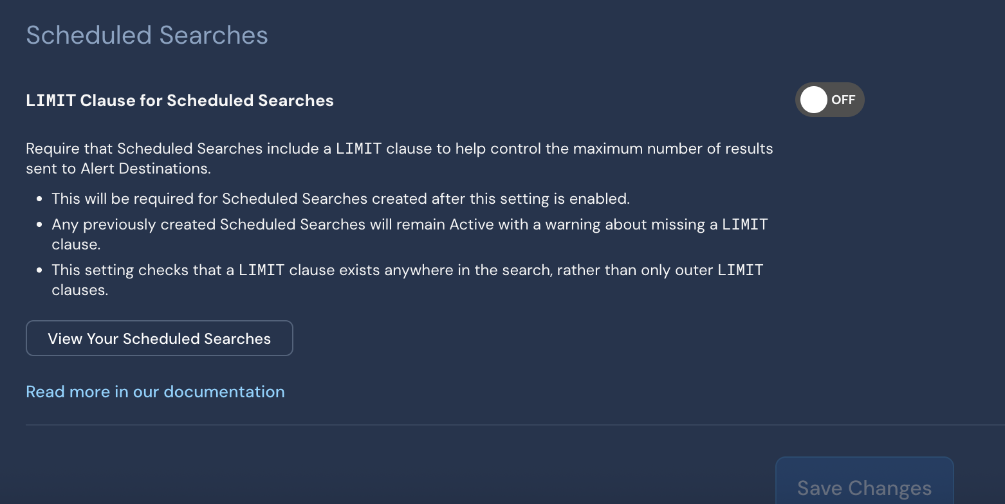The height and width of the screenshot is (504, 1005).
Task: Click the white knob of the toggle
Action: (814, 100)
